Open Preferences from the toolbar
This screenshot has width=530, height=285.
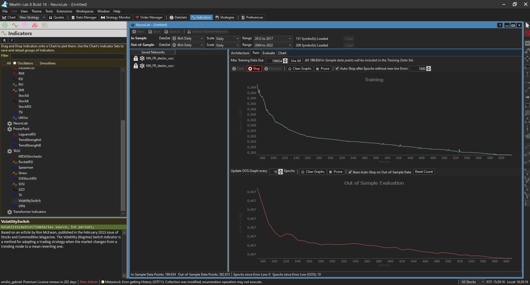pyautogui.click(x=252, y=17)
